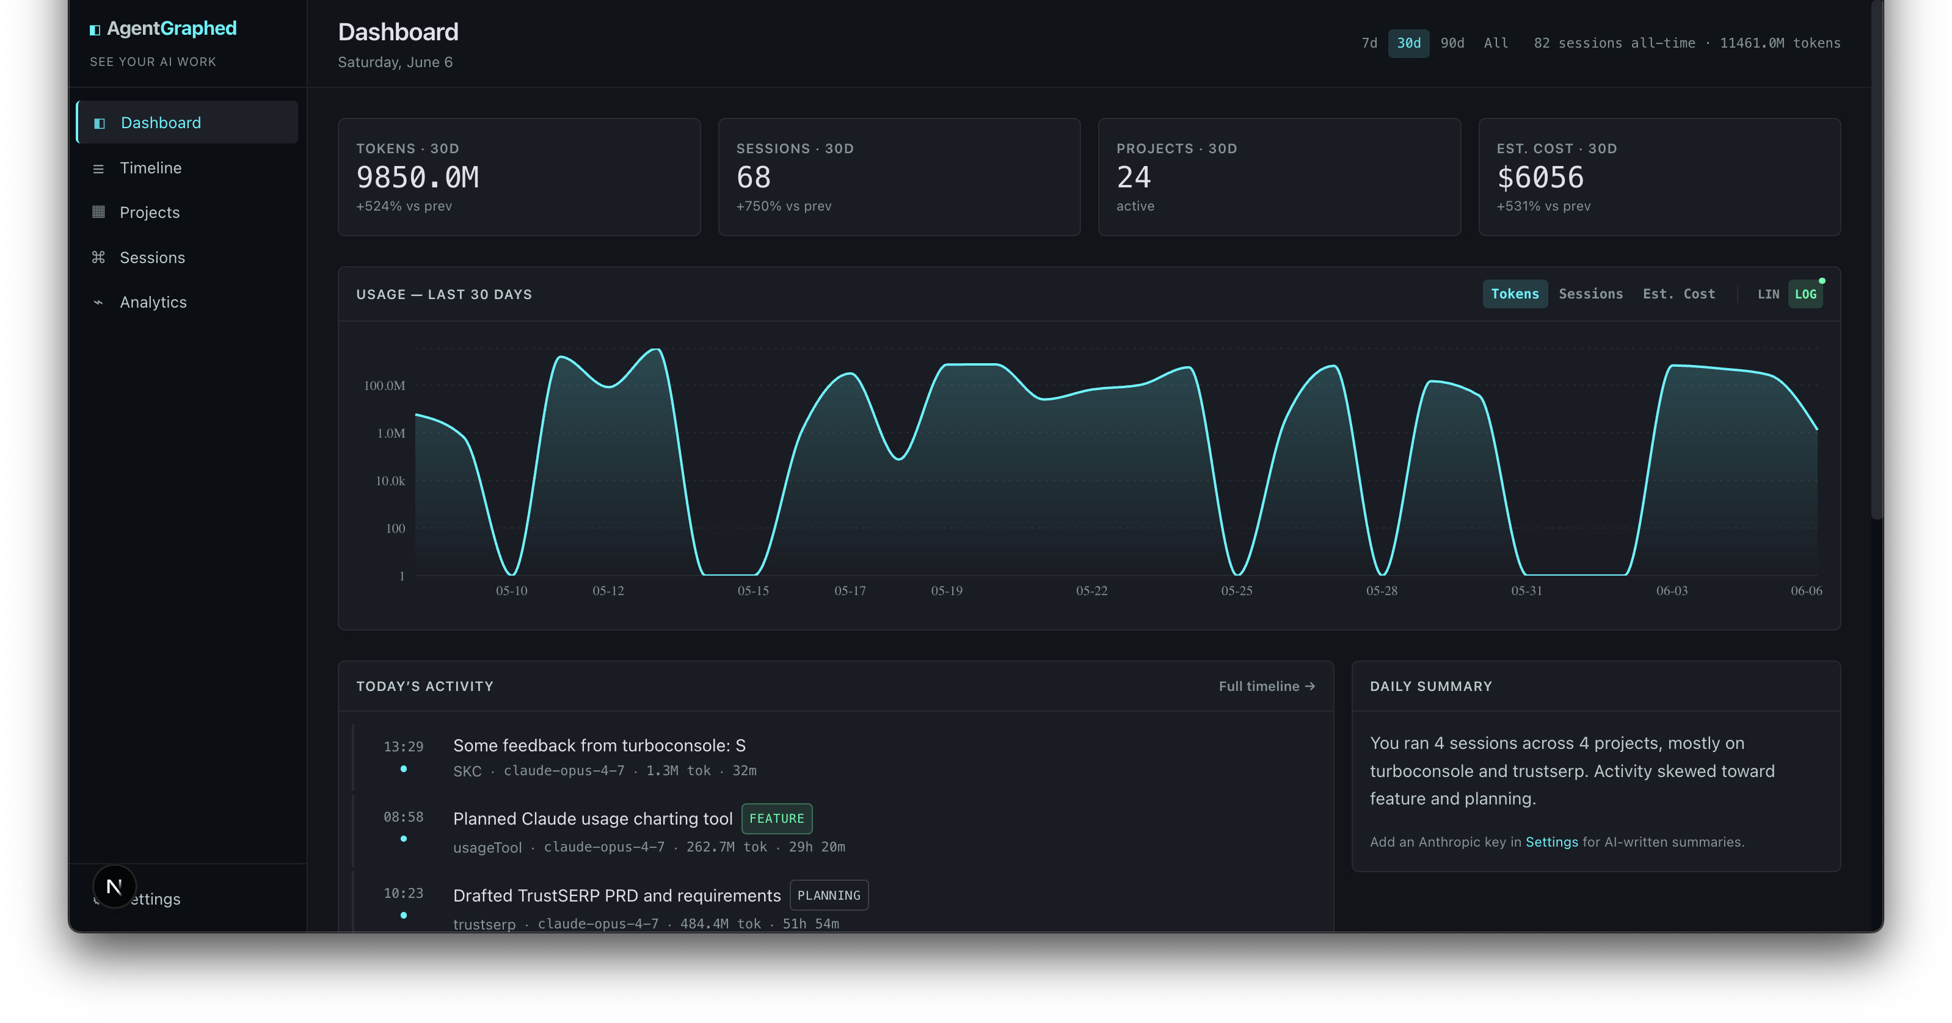Open the Full timeline link
Viewport: 1952px width, 1023px height.
[x=1266, y=686]
